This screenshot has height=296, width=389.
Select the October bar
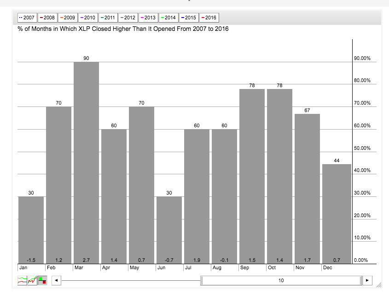click(x=279, y=176)
